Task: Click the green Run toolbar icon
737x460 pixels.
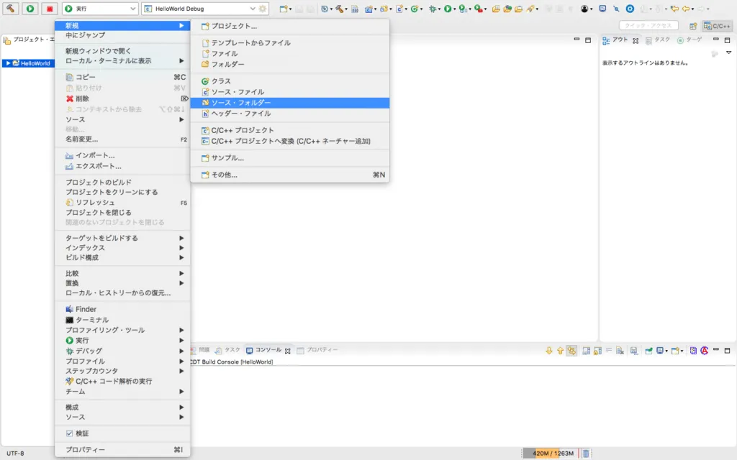Action: [x=448, y=9]
